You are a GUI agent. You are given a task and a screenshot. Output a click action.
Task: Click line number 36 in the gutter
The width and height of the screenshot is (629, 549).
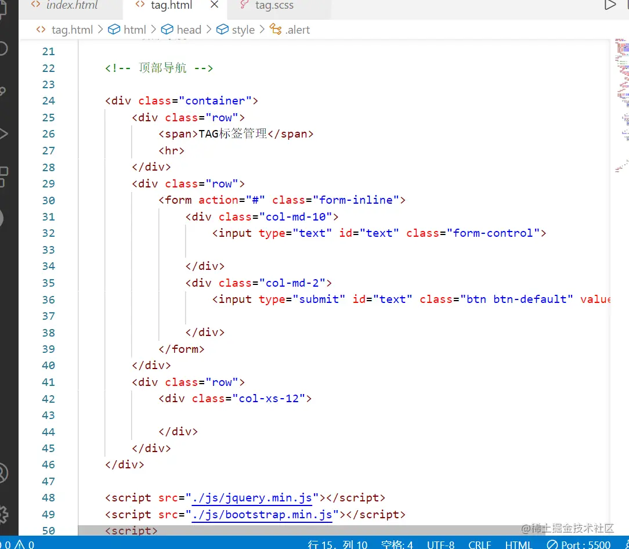tap(49, 300)
